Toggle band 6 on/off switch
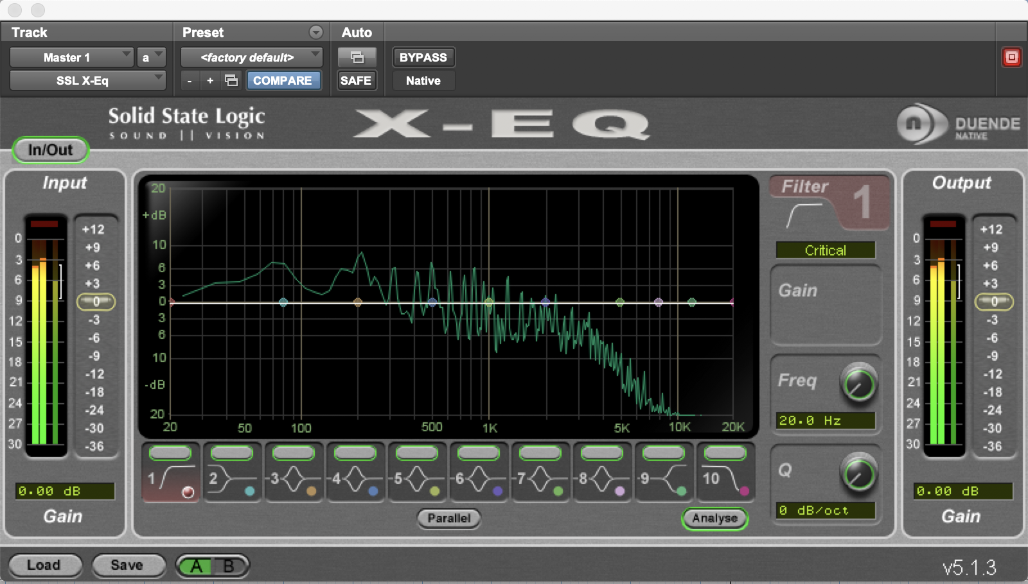The image size is (1028, 584). [479, 453]
